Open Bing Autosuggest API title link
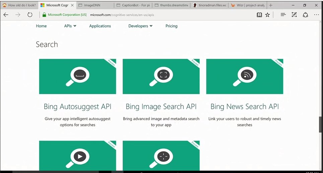 (77, 107)
